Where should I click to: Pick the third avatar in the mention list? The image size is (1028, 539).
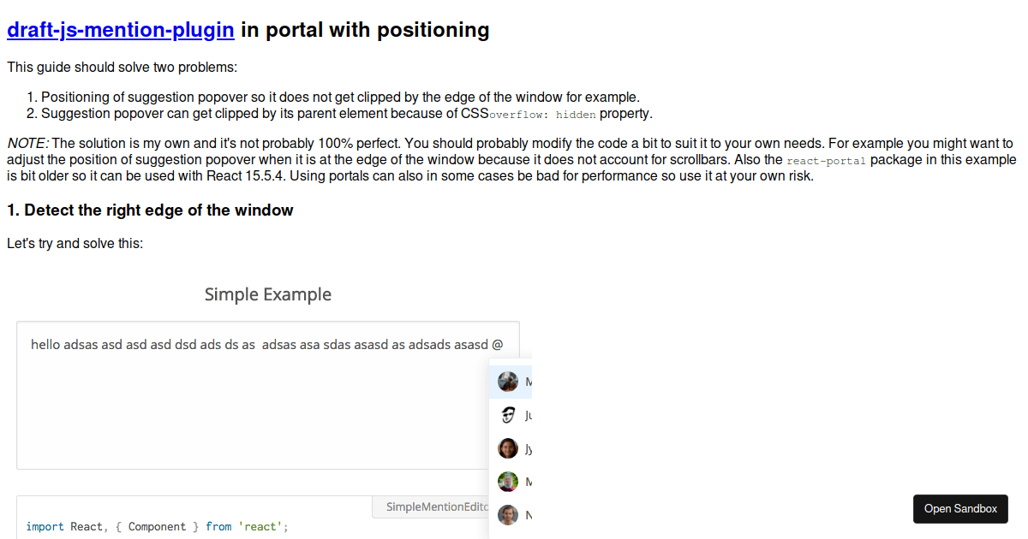[x=511, y=448]
